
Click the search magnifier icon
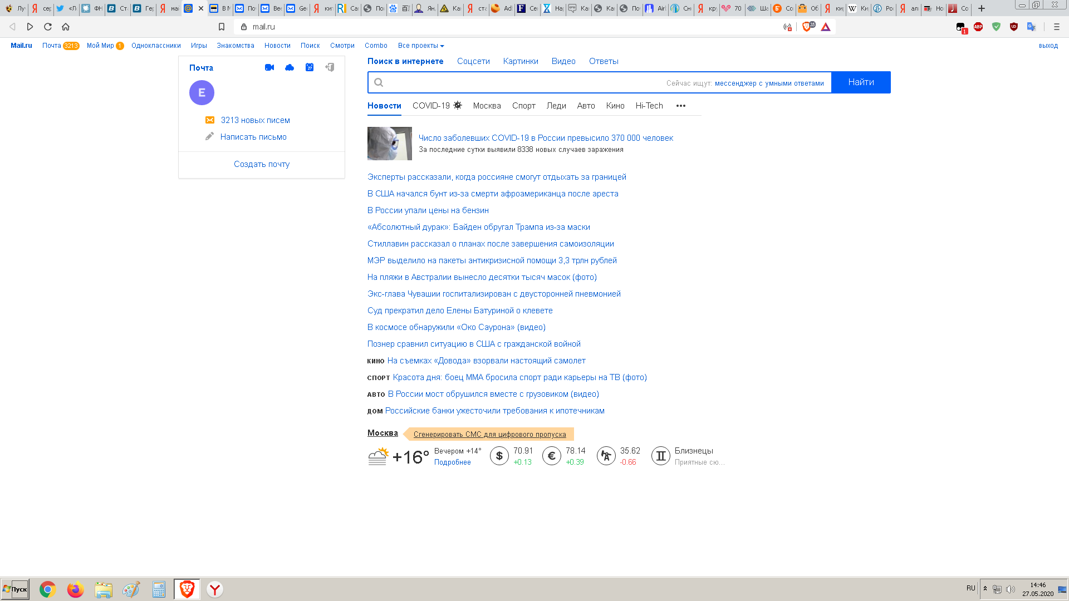click(379, 82)
